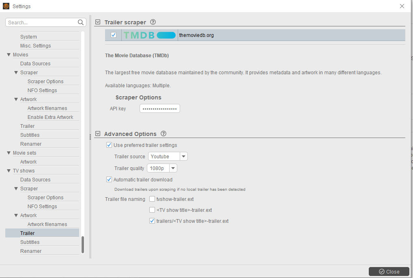Click the panel splitter handle dots

(90, 137)
